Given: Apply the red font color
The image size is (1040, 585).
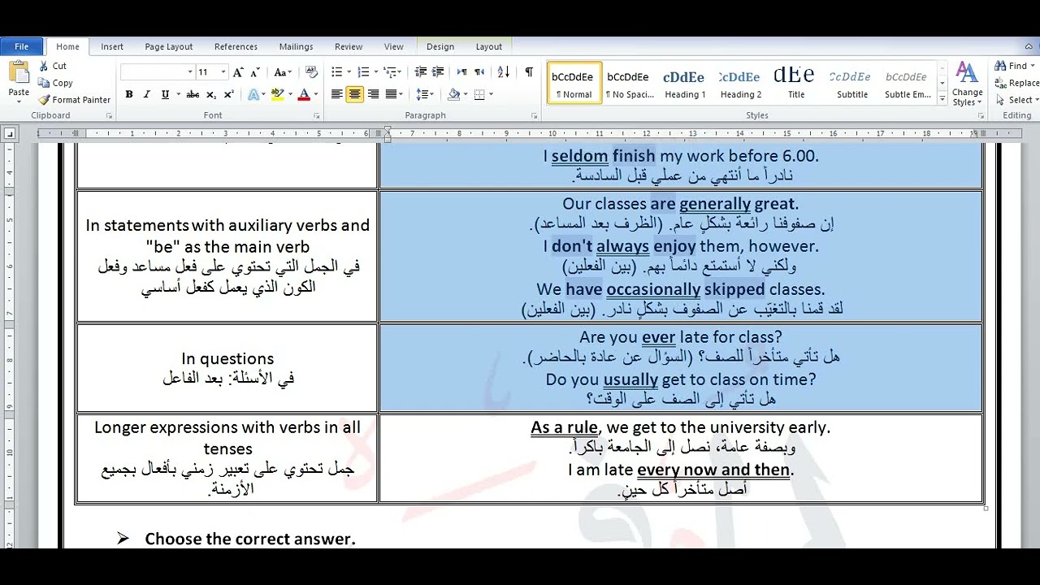Looking at the screenshot, I should coord(304,94).
